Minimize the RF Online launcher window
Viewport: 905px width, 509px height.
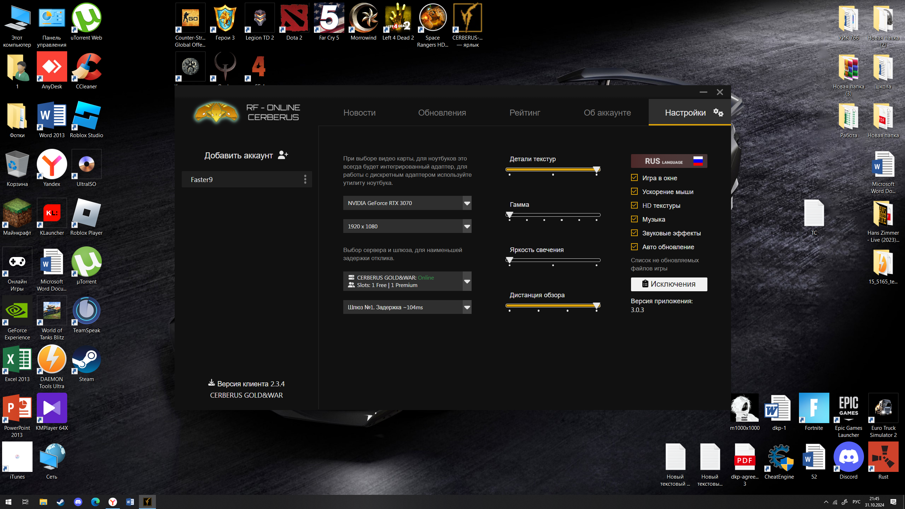pos(703,92)
